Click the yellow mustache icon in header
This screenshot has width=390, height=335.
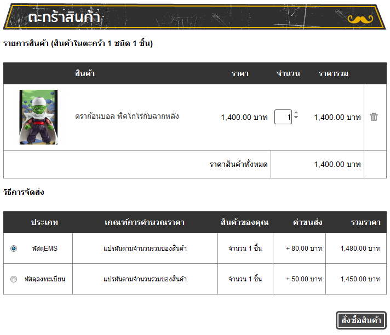coord(360,19)
